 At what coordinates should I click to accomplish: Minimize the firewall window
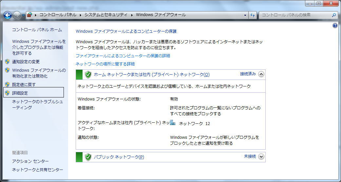pos(310,3)
